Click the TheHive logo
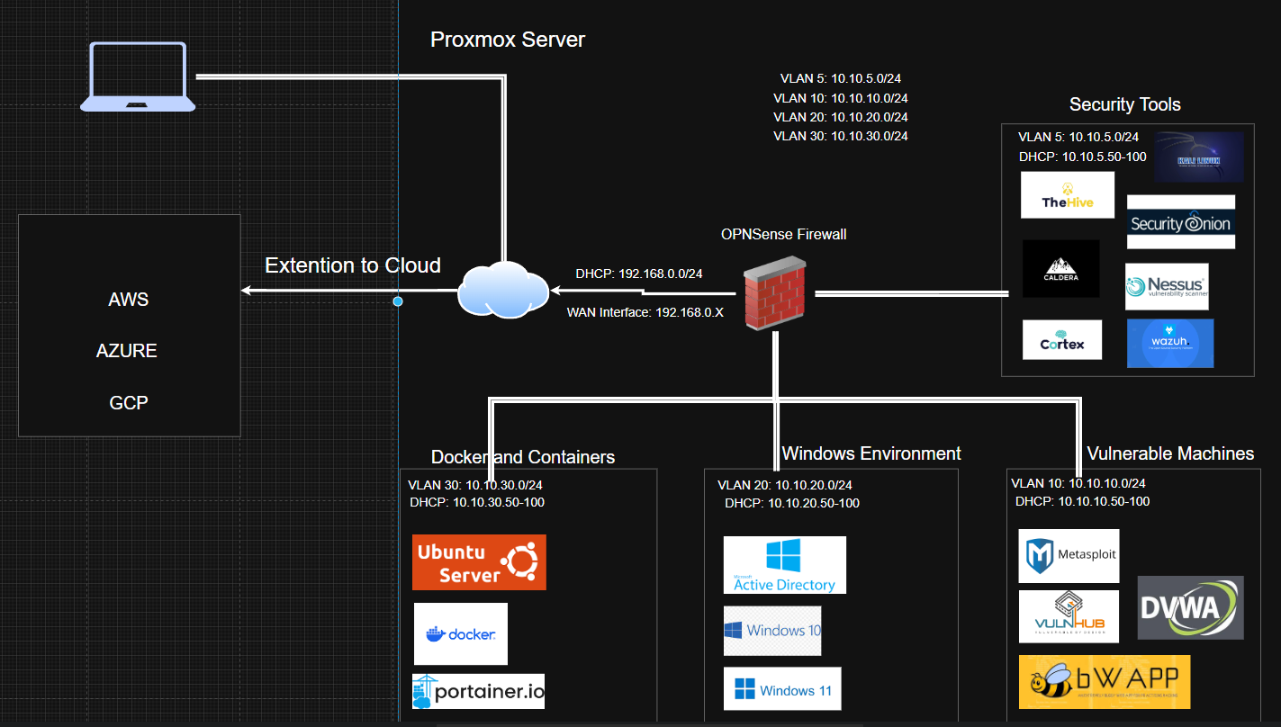Viewport: 1281px width, 727px height. [x=1067, y=194]
